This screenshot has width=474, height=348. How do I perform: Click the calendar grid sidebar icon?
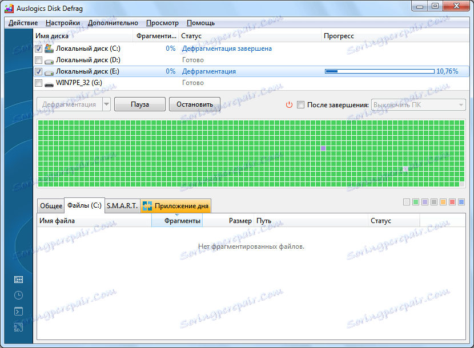(x=18, y=280)
